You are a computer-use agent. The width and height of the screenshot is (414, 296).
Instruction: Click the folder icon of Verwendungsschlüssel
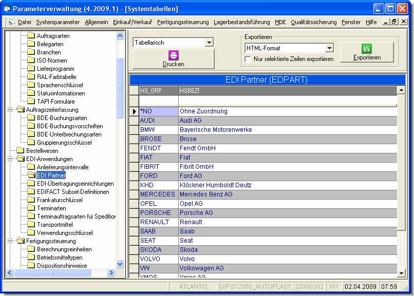point(31,232)
